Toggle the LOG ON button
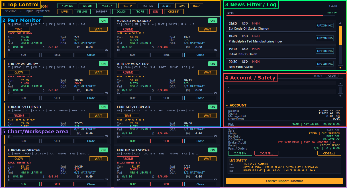This screenshot has height=188, width=347. (x=87, y=6)
